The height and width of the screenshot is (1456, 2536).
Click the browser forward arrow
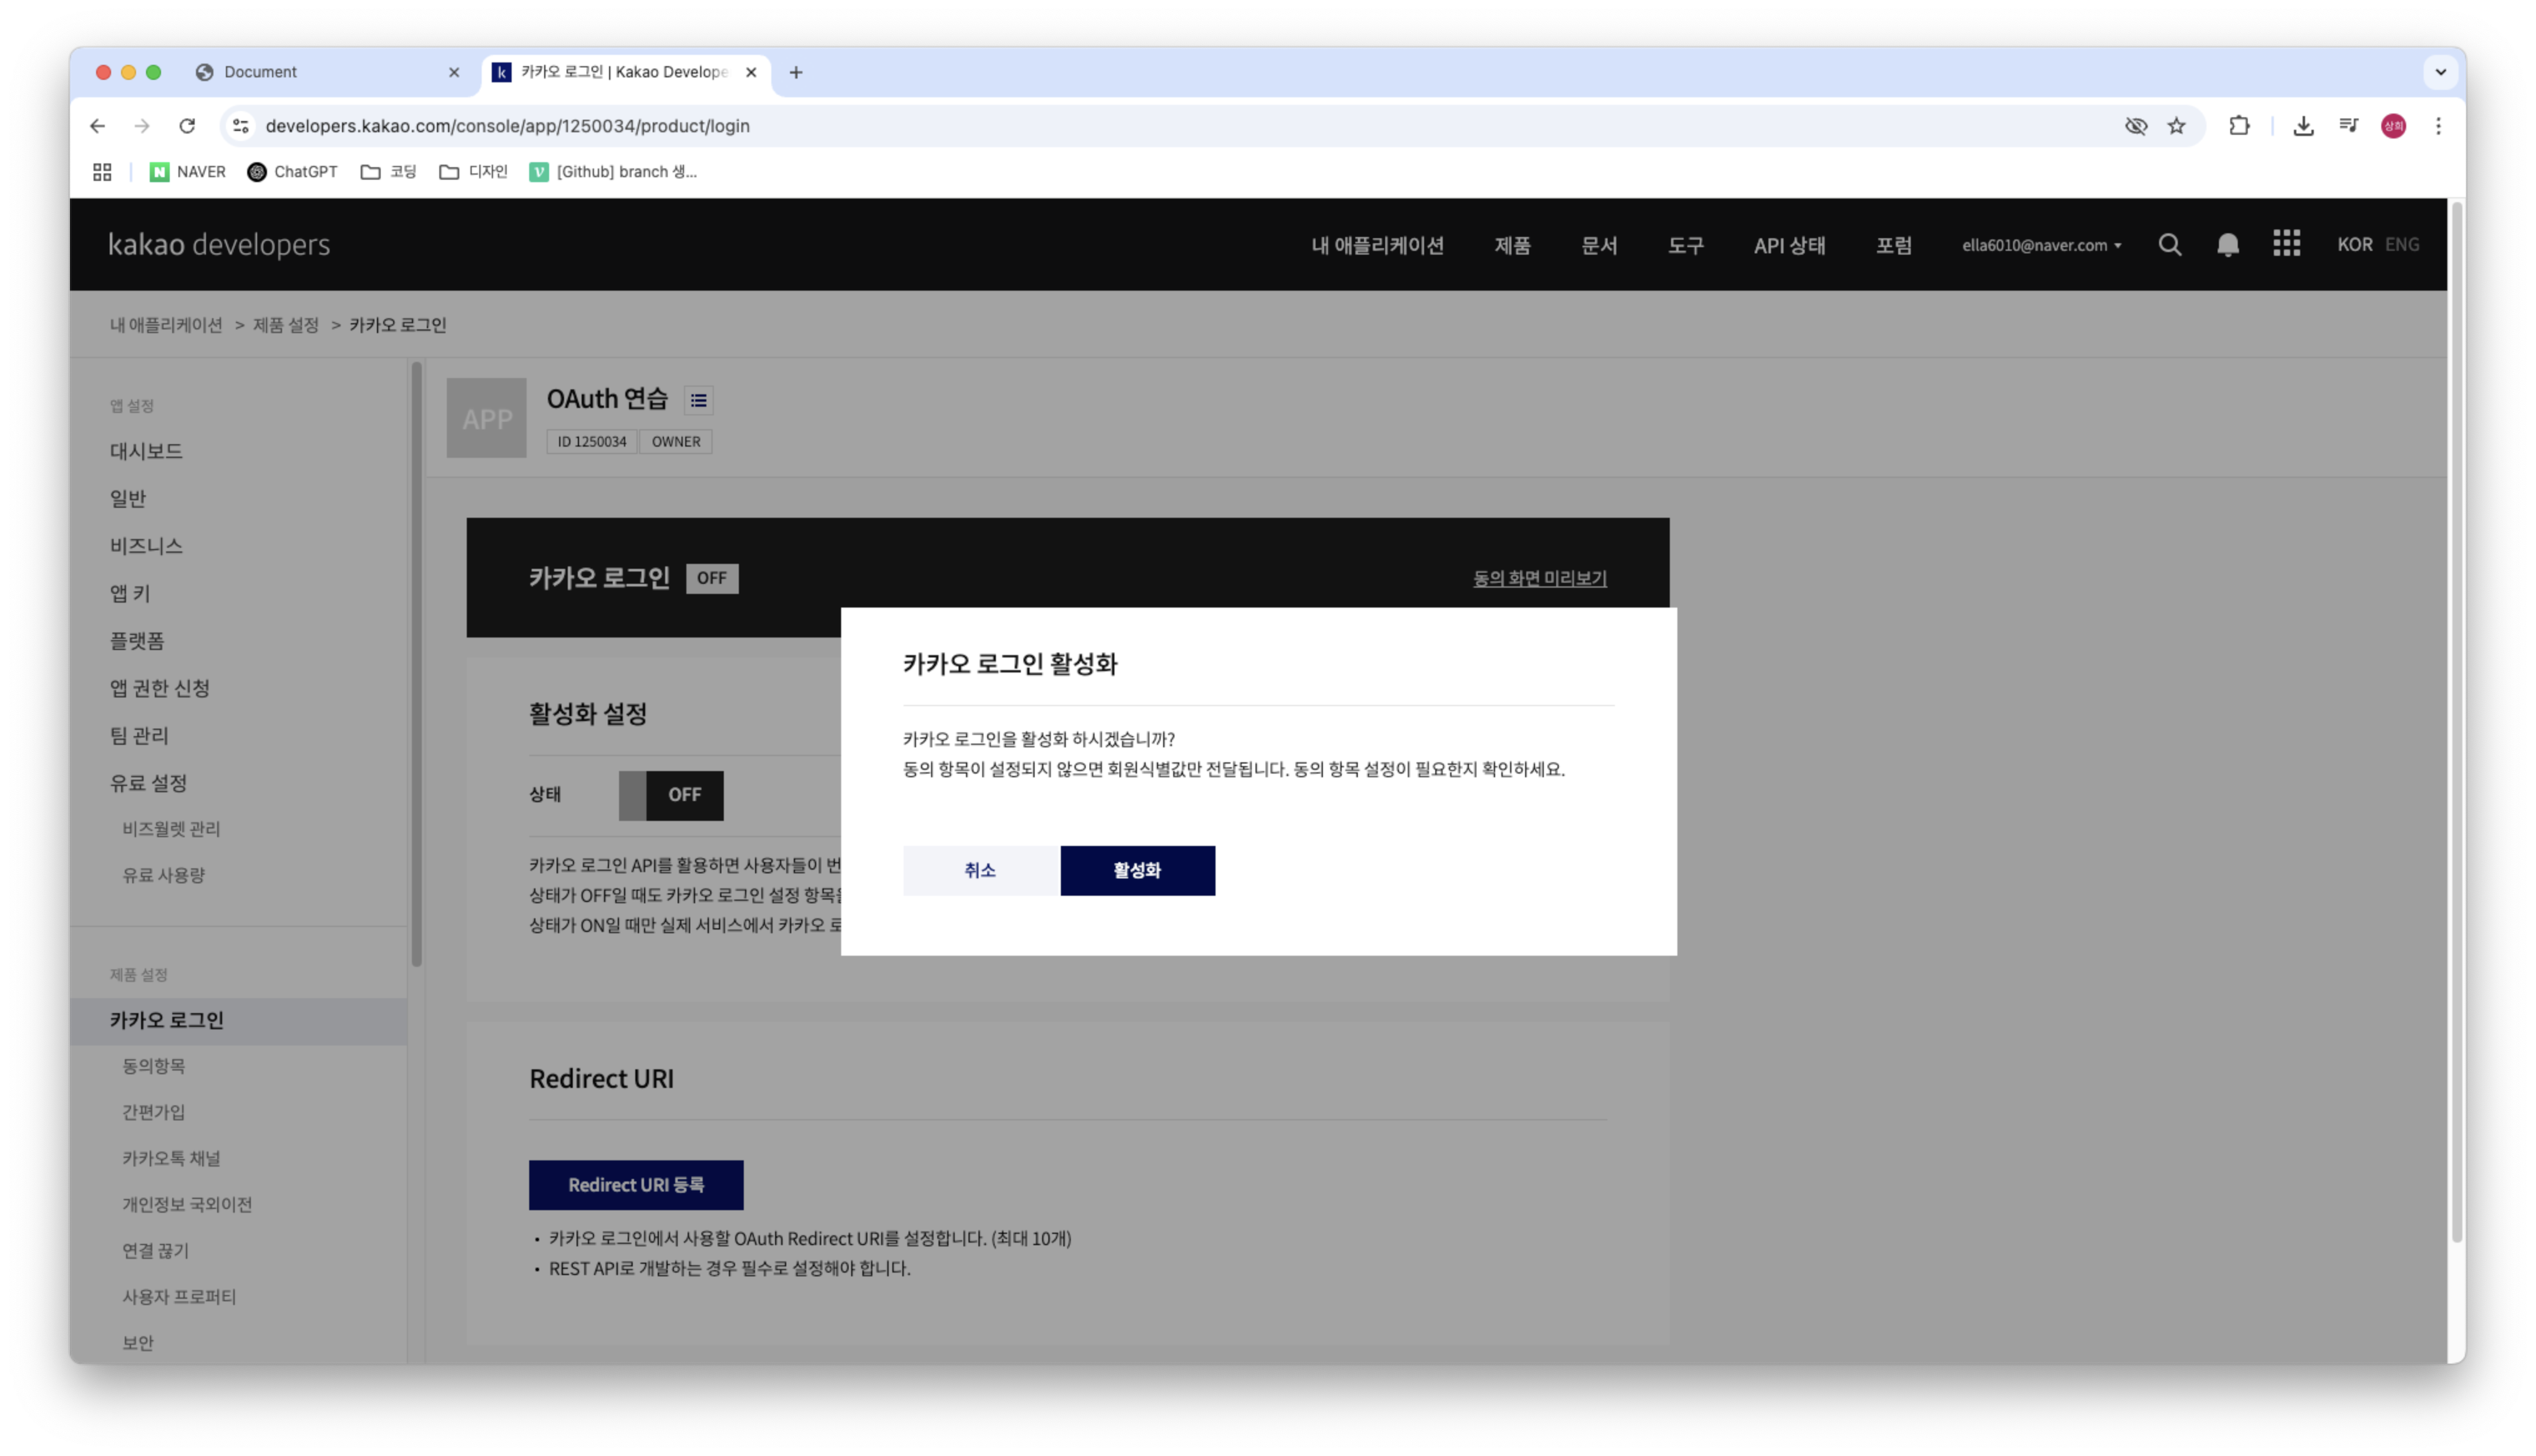(x=142, y=126)
